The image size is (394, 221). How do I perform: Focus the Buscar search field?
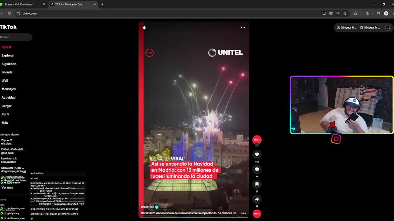[15, 37]
